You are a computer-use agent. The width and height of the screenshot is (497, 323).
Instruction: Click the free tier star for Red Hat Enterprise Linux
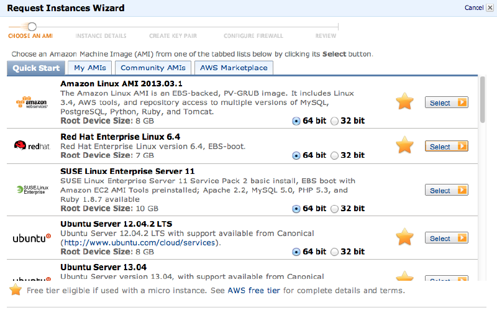[x=404, y=145]
